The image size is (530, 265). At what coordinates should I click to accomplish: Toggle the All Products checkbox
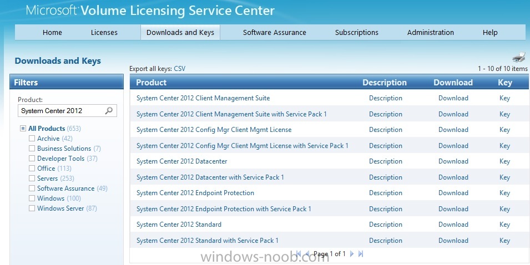(23, 128)
